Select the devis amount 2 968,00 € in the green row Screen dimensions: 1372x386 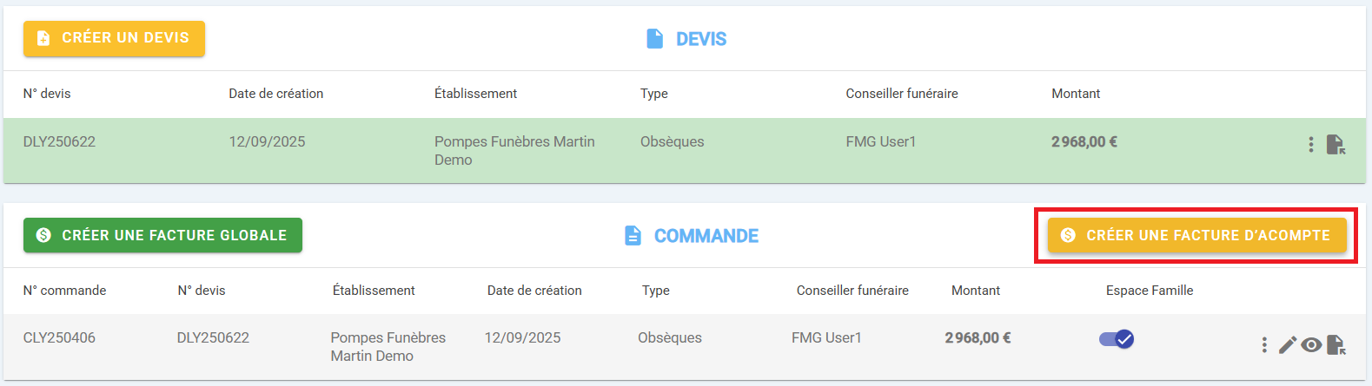[x=1084, y=141]
